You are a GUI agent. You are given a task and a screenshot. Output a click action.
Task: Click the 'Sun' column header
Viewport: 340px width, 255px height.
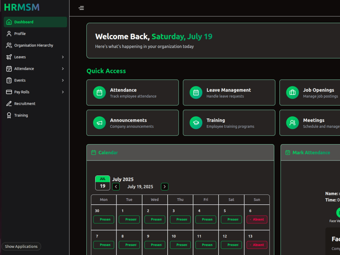(257, 200)
